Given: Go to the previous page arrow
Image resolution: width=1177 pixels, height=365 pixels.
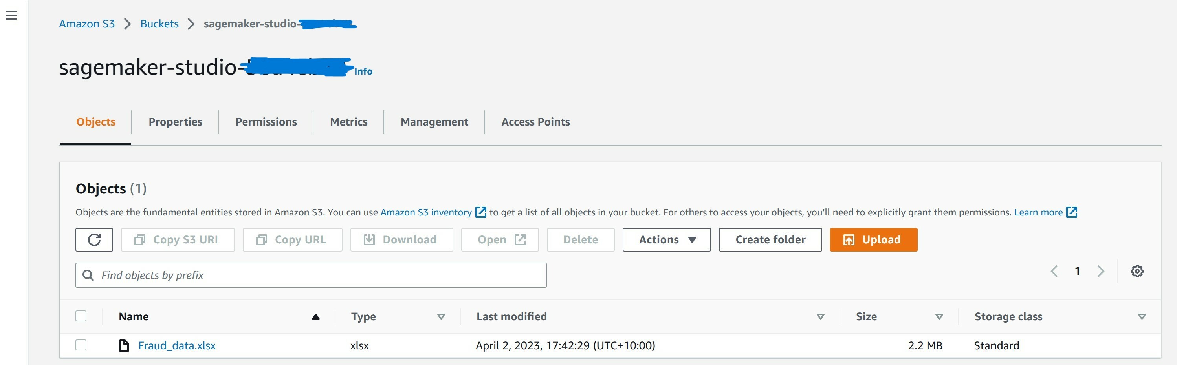Looking at the screenshot, I should click(x=1054, y=271).
